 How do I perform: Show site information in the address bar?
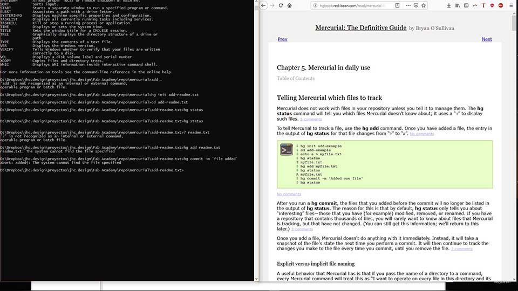pyautogui.click(x=315, y=5)
